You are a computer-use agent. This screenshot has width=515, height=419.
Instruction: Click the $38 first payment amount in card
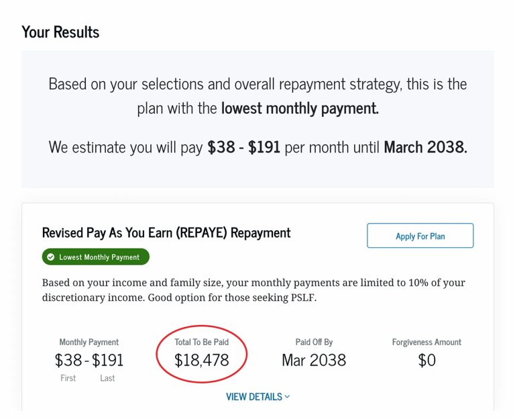pyautogui.click(x=68, y=360)
